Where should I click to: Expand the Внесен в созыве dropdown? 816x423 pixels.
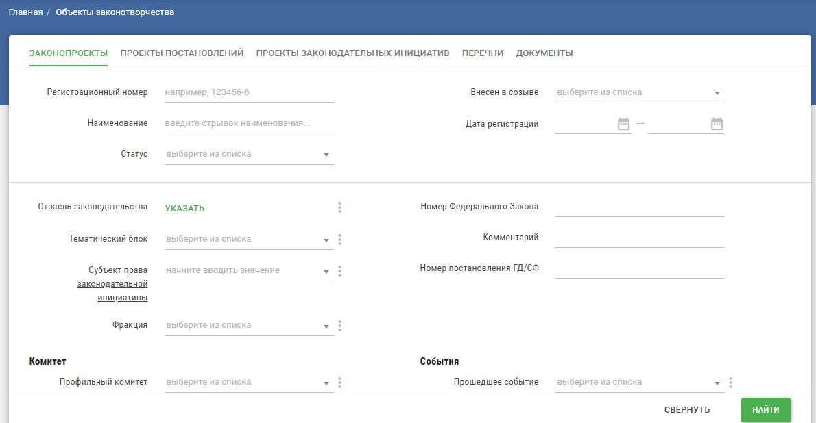(640, 92)
